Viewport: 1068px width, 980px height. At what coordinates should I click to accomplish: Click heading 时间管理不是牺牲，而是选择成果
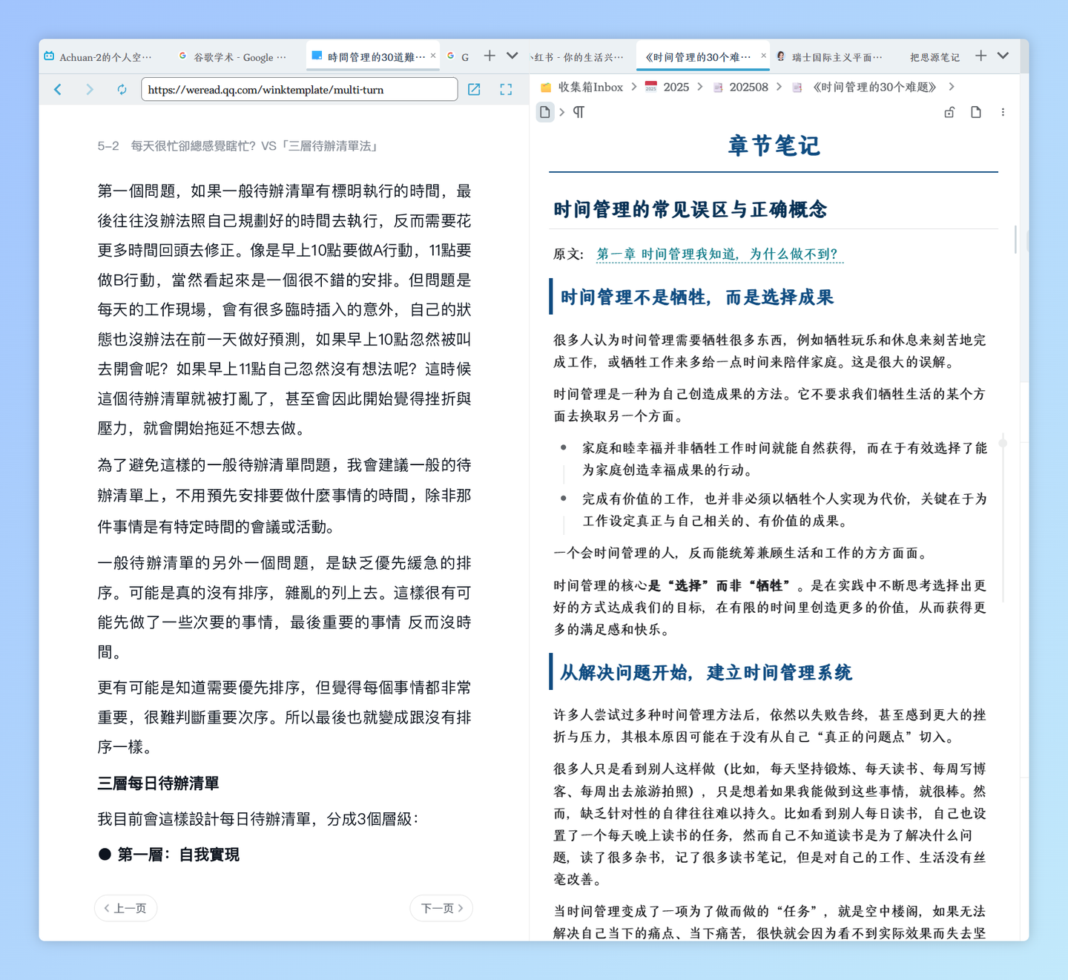click(697, 297)
